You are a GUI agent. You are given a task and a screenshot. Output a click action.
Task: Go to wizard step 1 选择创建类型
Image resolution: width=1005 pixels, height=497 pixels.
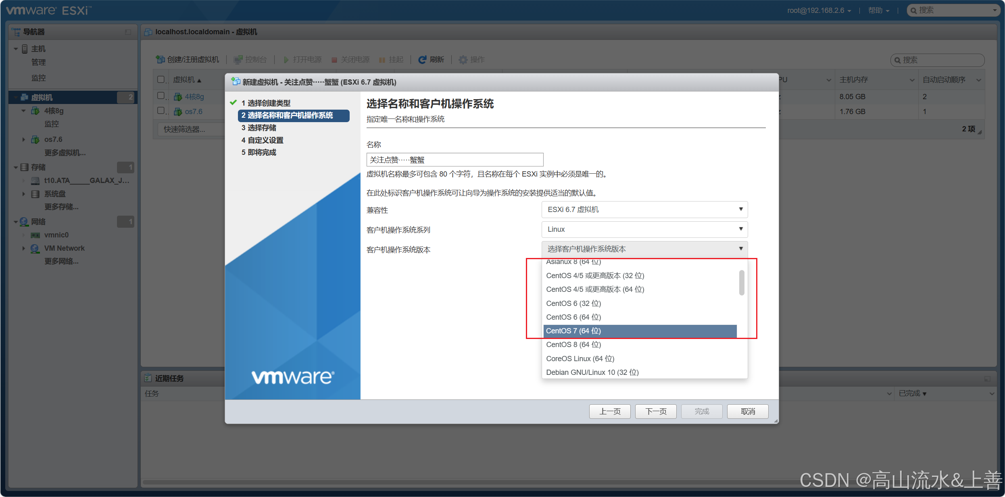click(x=266, y=103)
